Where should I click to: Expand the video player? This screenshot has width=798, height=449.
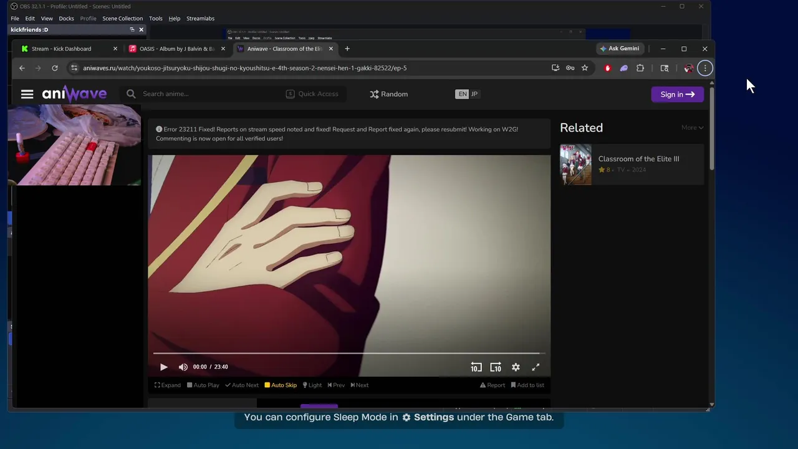tap(168, 385)
